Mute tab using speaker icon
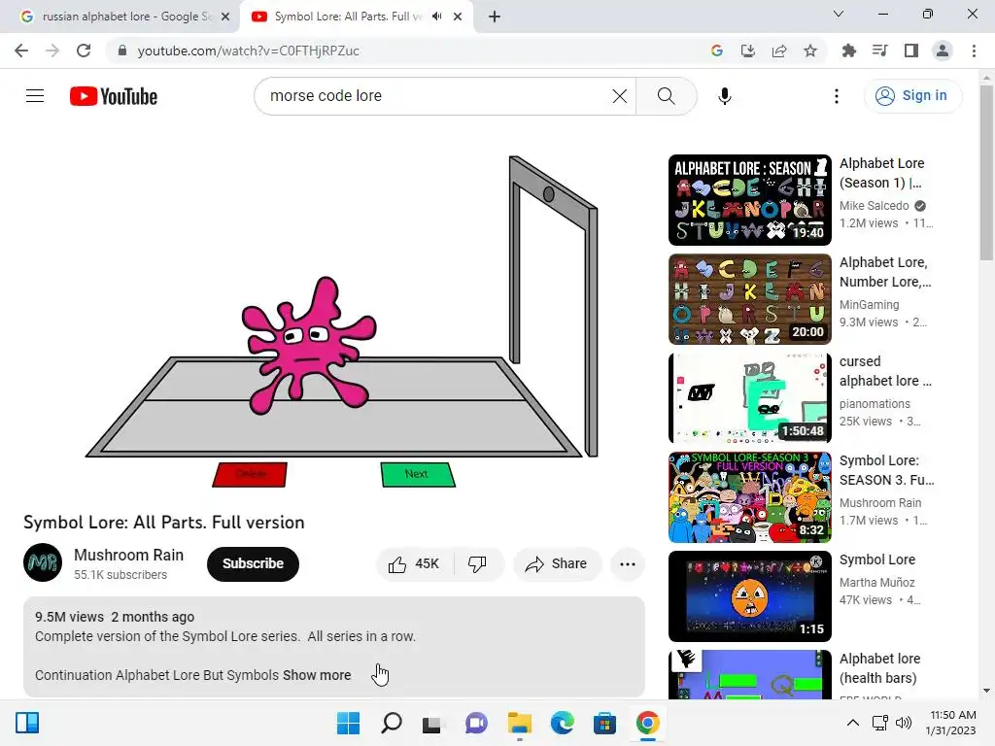The height and width of the screenshot is (746, 995). (x=436, y=17)
